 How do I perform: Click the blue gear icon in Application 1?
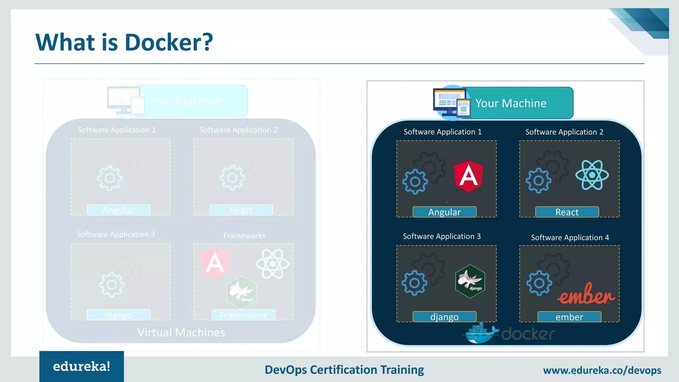[415, 181]
